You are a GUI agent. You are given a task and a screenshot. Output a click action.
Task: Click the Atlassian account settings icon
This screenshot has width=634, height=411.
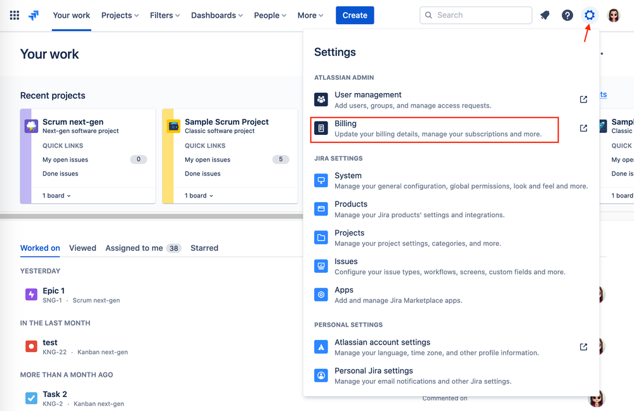click(321, 347)
